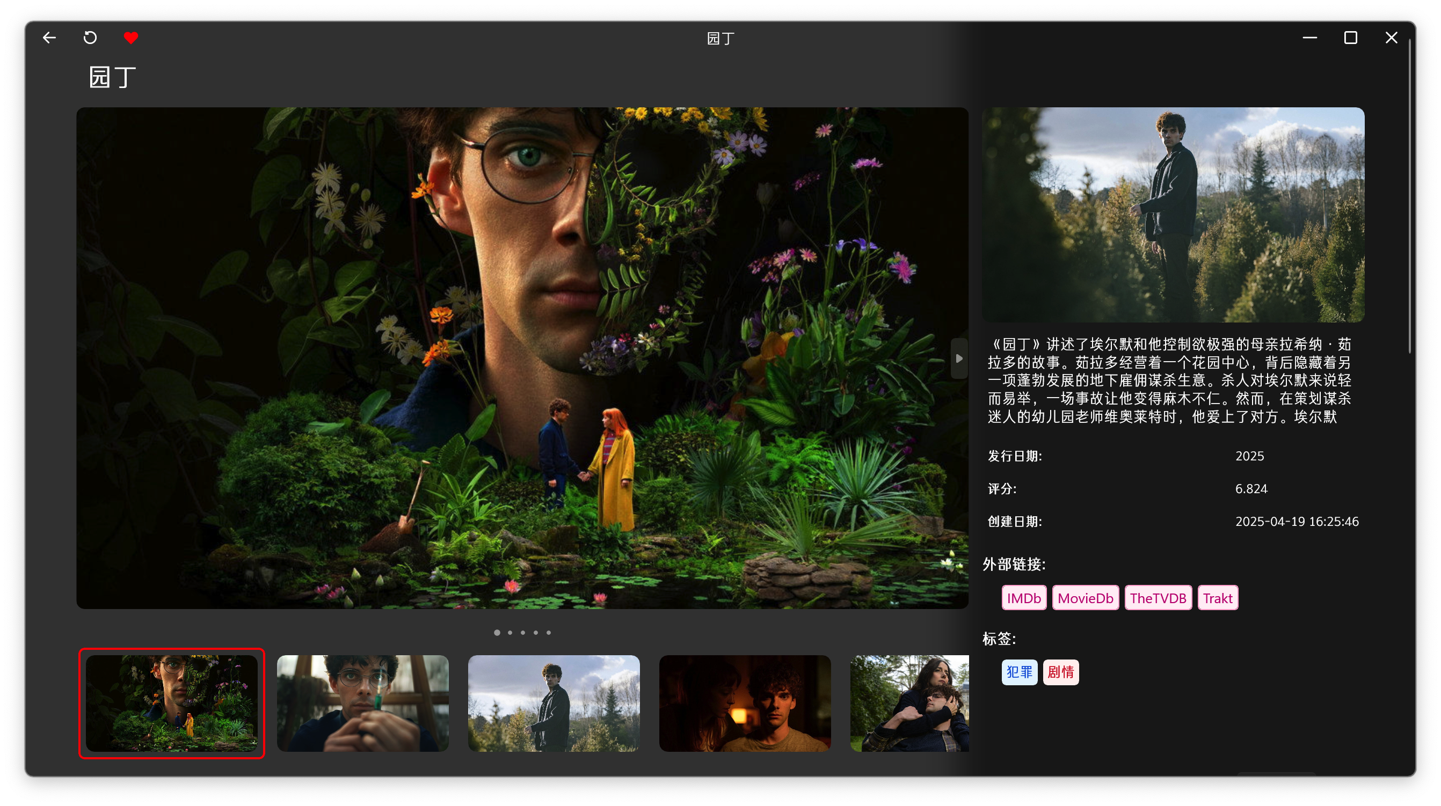Select the first carousel page dot
The height and width of the screenshot is (806, 1441).
[497, 633]
